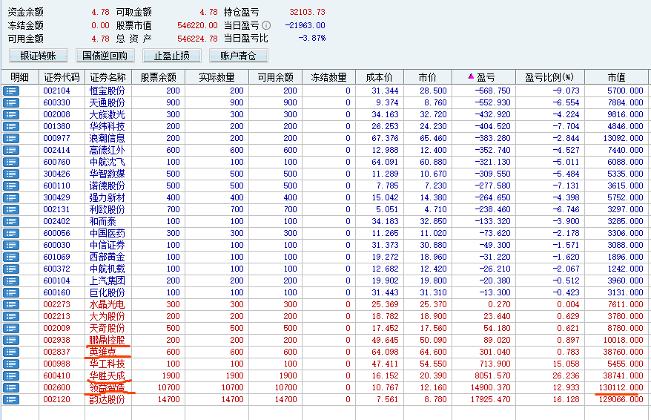The height and width of the screenshot is (420, 651).
Task: Select stock name 华胜天成
Action: 107,376
